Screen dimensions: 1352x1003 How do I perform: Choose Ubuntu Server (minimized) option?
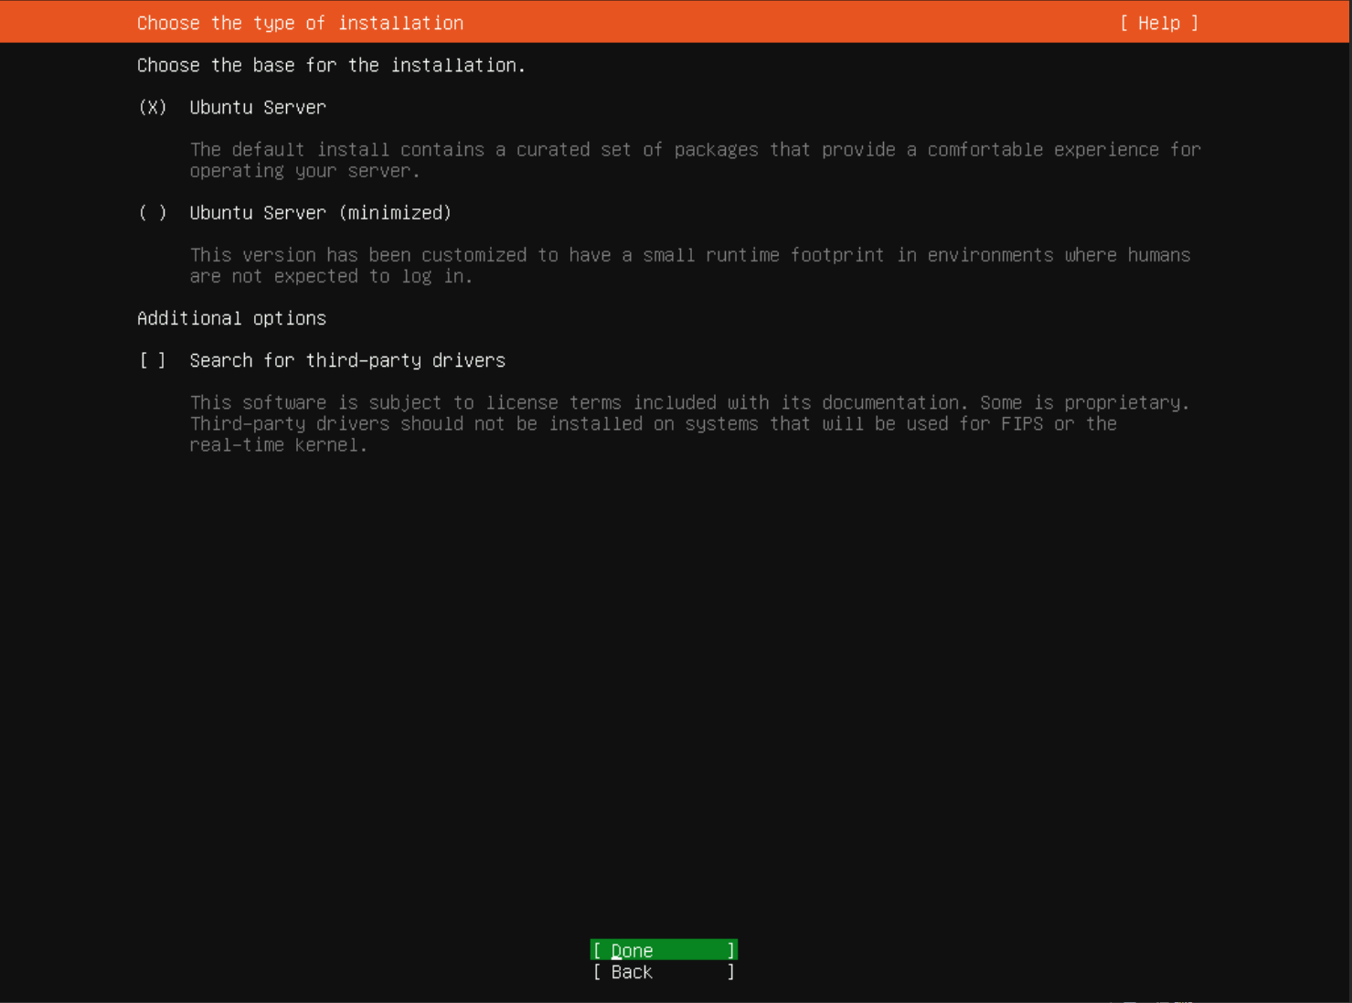point(153,212)
